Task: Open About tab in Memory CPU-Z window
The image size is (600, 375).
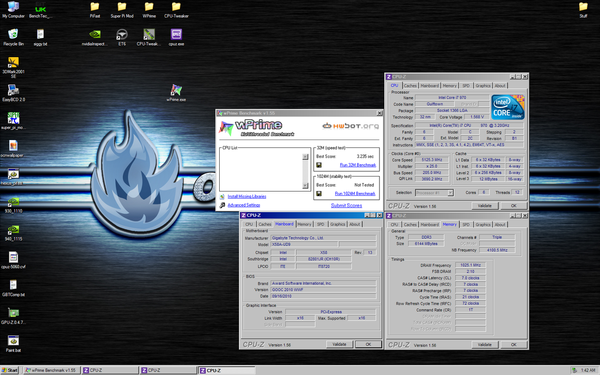Action: pos(500,224)
